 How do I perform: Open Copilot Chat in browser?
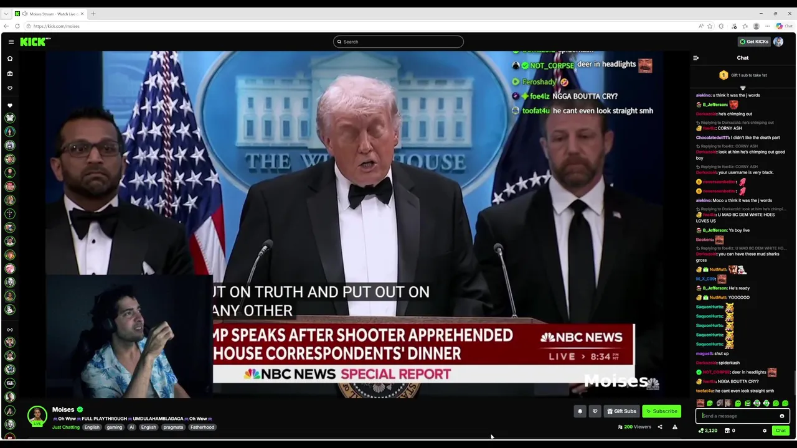(783, 26)
